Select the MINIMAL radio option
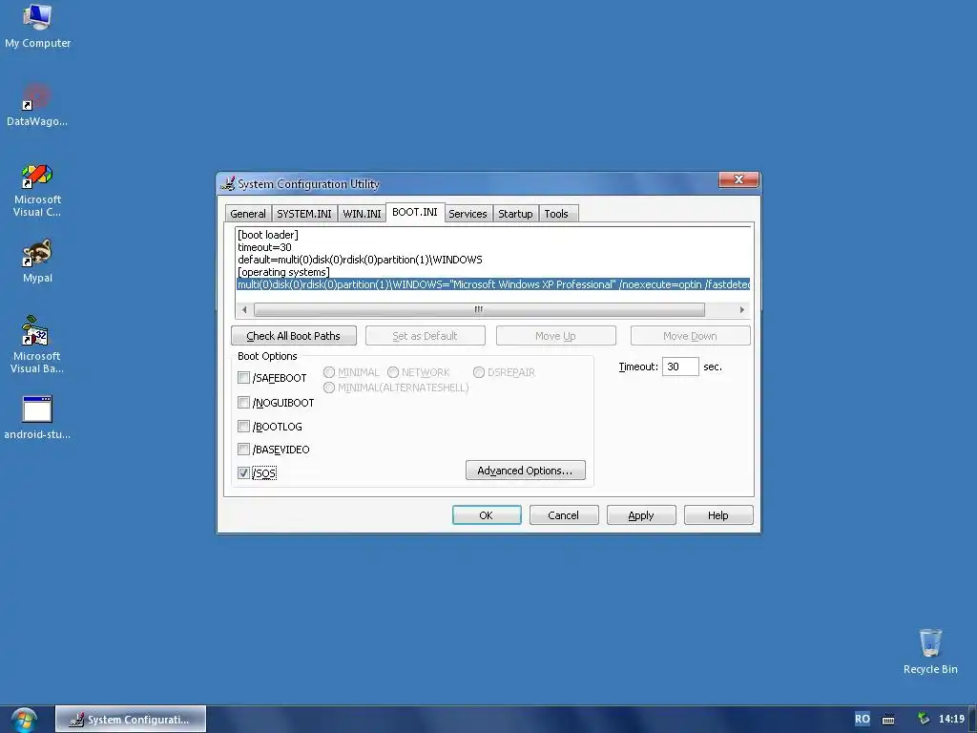977x733 pixels. click(329, 372)
